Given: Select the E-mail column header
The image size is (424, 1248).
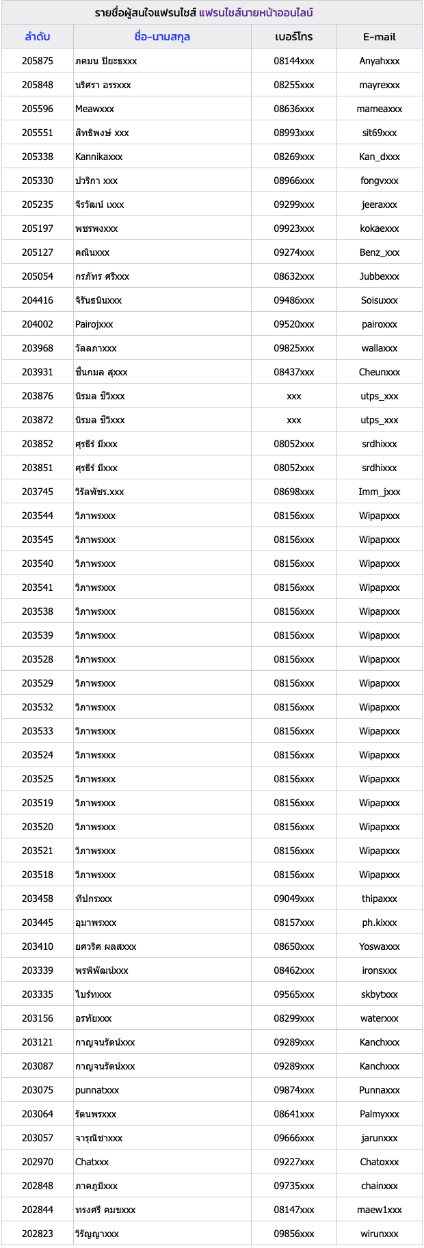Looking at the screenshot, I should (380, 37).
